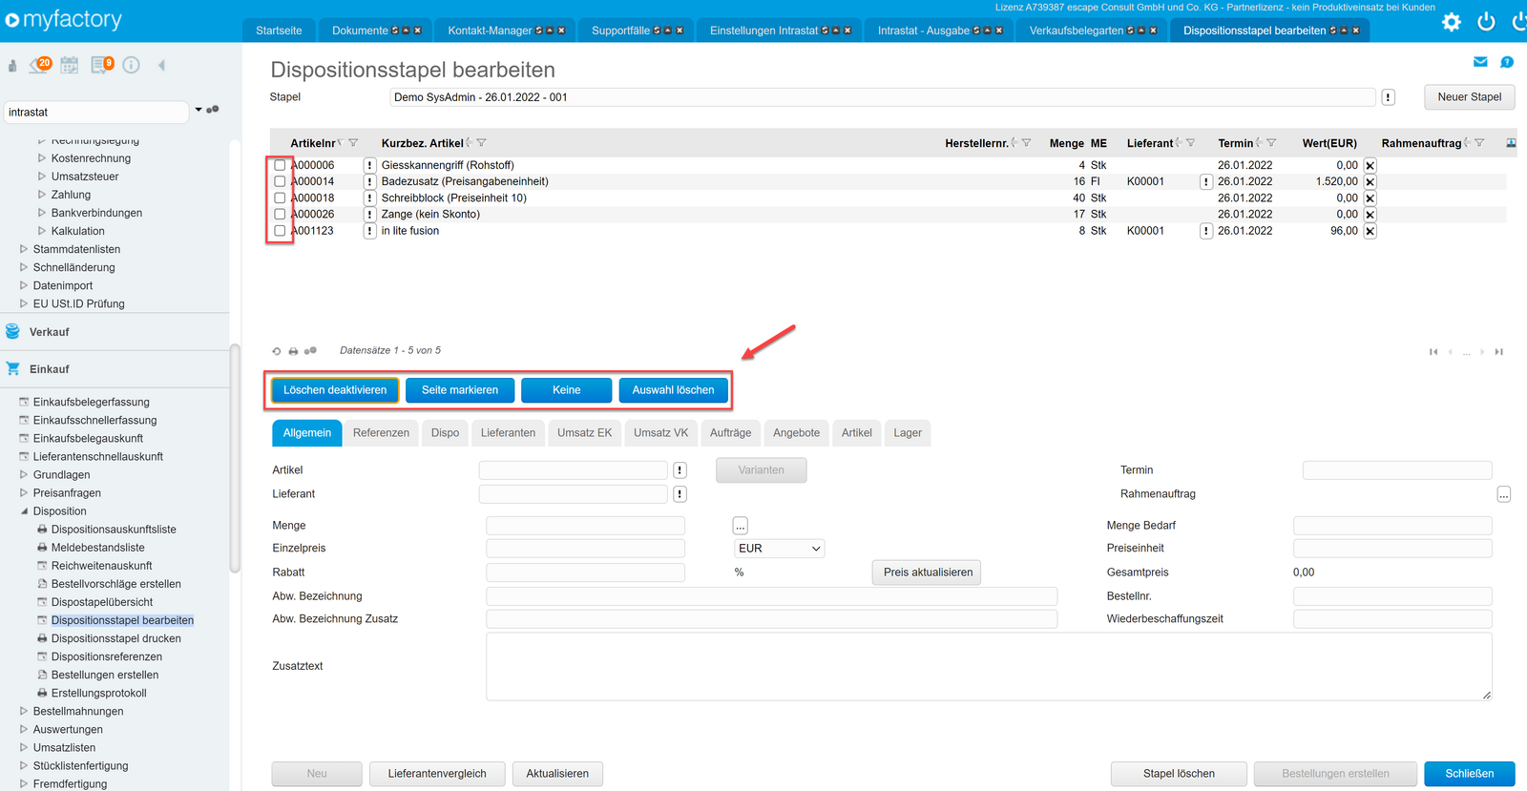
Task: Open the Lager detail tab
Action: (x=908, y=433)
